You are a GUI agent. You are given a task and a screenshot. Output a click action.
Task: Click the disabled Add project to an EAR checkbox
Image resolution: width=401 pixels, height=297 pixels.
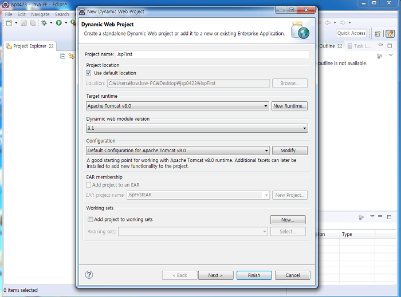(88, 185)
